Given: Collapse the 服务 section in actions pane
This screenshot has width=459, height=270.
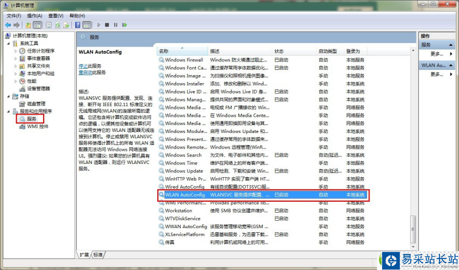Looking at the screenshot, I should click(451, 45).
